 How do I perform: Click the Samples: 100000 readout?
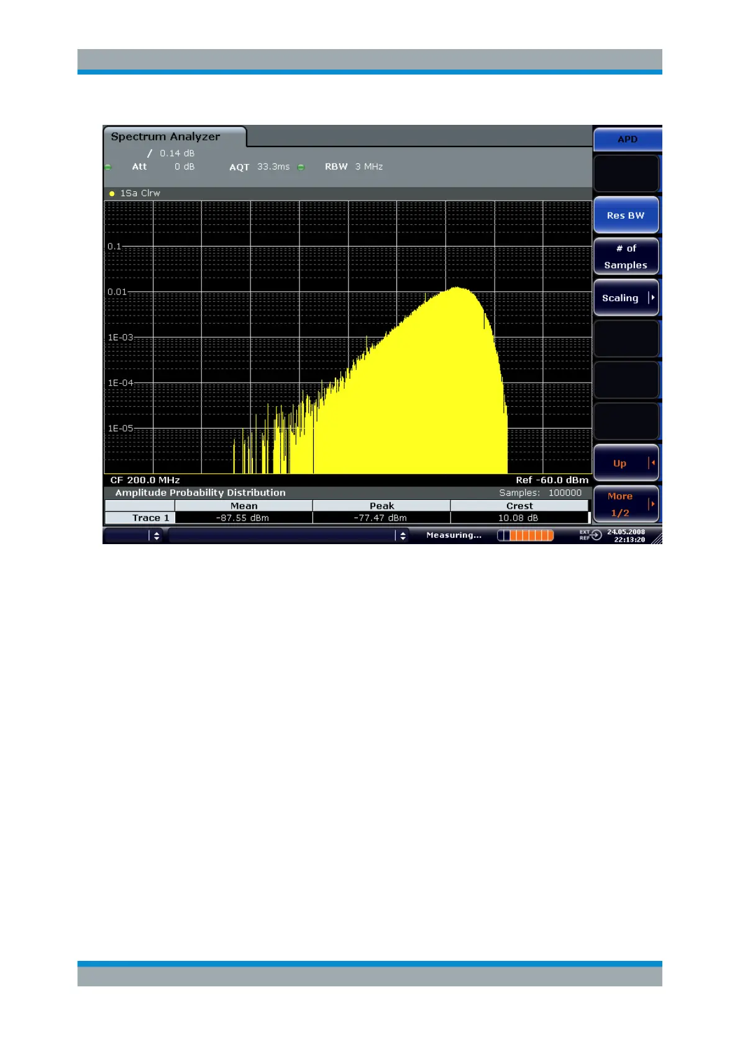[541, 493]
